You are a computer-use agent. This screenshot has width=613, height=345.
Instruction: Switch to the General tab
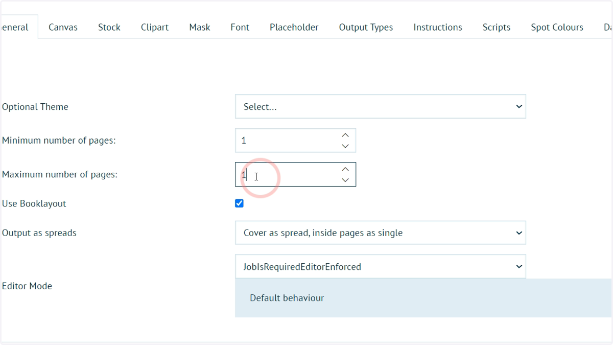tap(18, 27)
